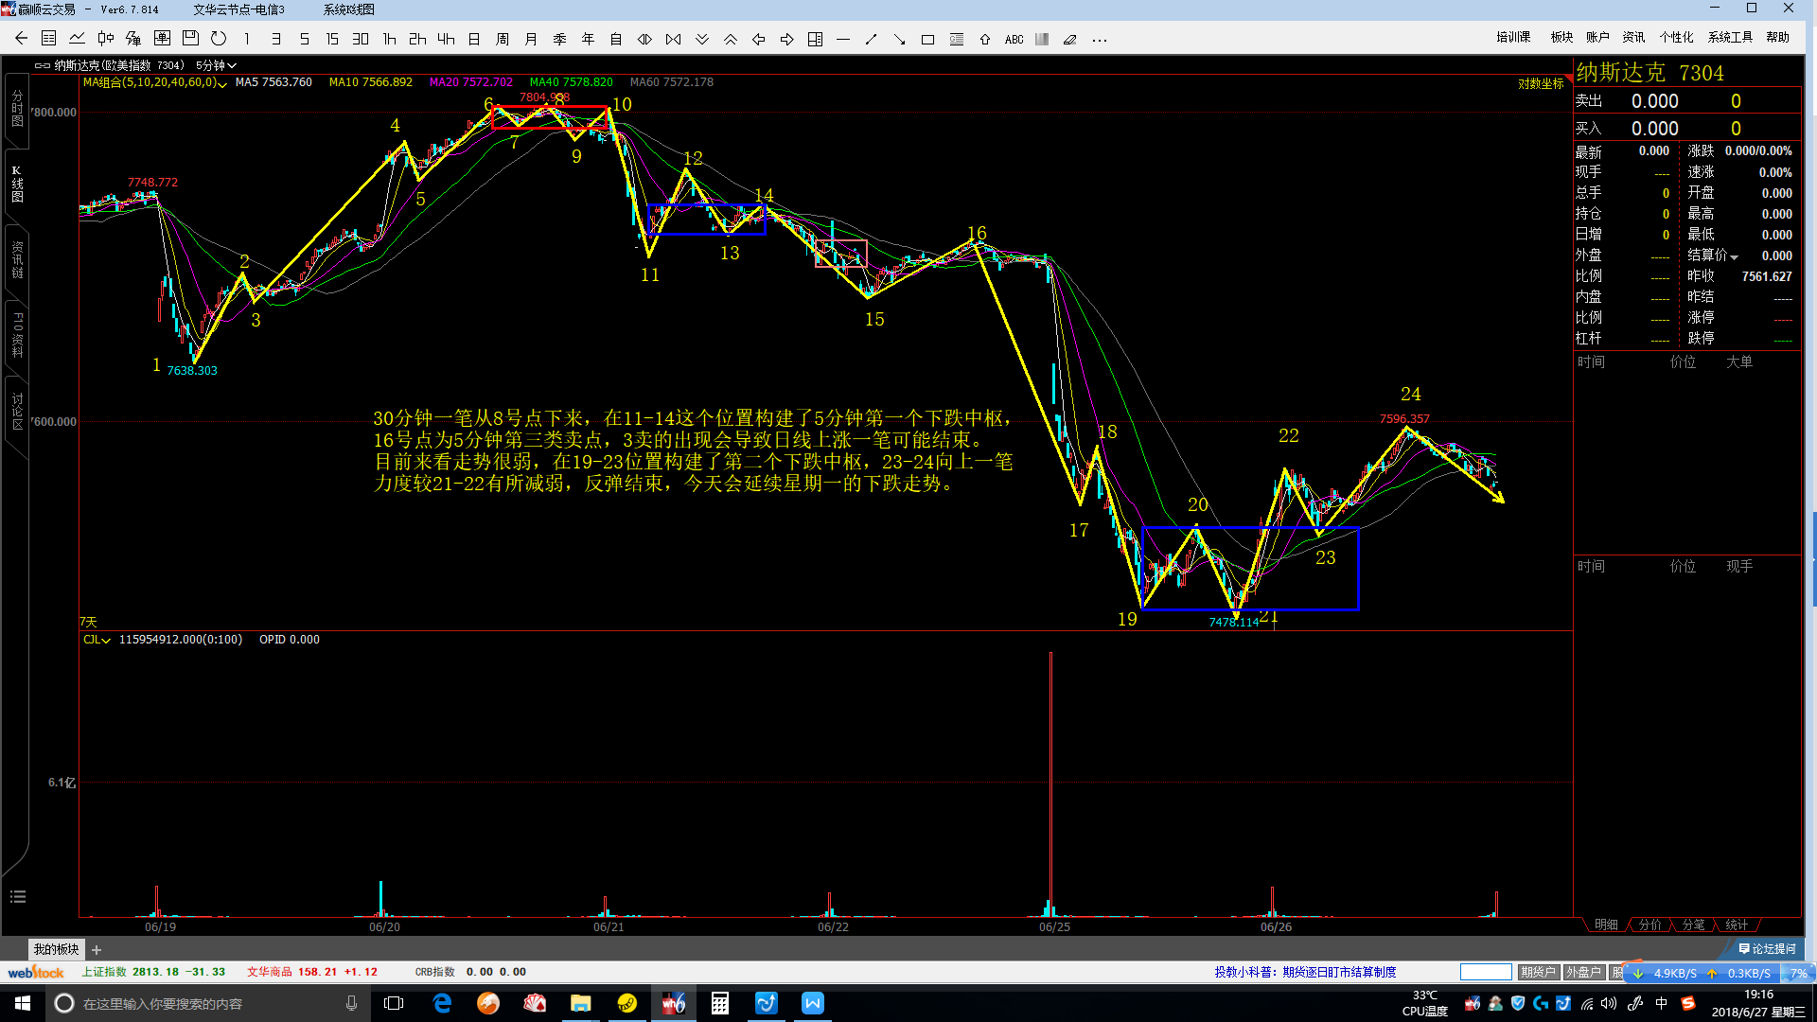1817x1022 pixels.
Task: Switch to 30-minute chart period
Action: click(x=361, y=39)
